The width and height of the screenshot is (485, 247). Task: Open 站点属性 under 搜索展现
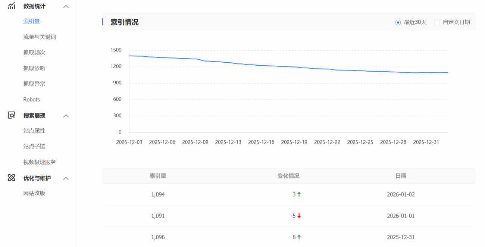(x=34, y=131)
